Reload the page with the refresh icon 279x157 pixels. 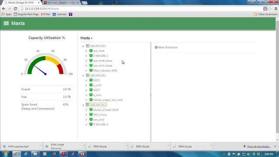(x=16, y=9)
